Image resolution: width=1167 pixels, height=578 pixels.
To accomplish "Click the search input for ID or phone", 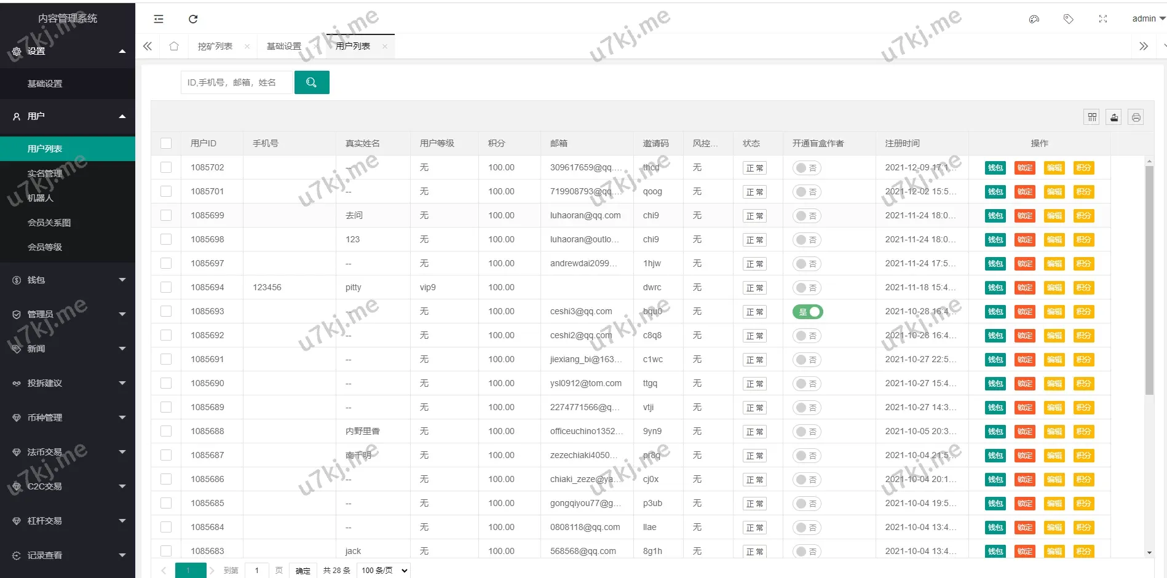I will point(236,82).
